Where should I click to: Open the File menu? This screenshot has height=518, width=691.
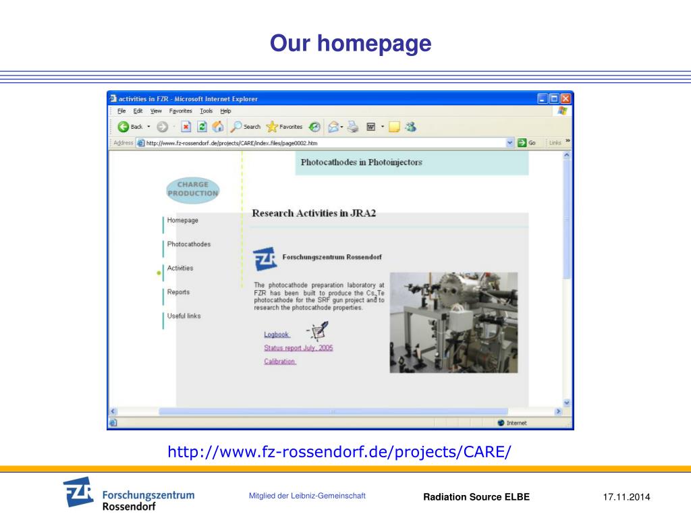point(121,111)
